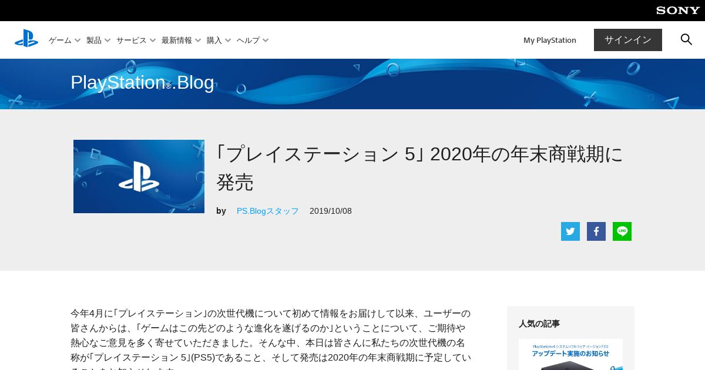Share article on Facebook
The width and height of the screenshot is (705, 370).
pyautogui.click(x=596, y=231)
